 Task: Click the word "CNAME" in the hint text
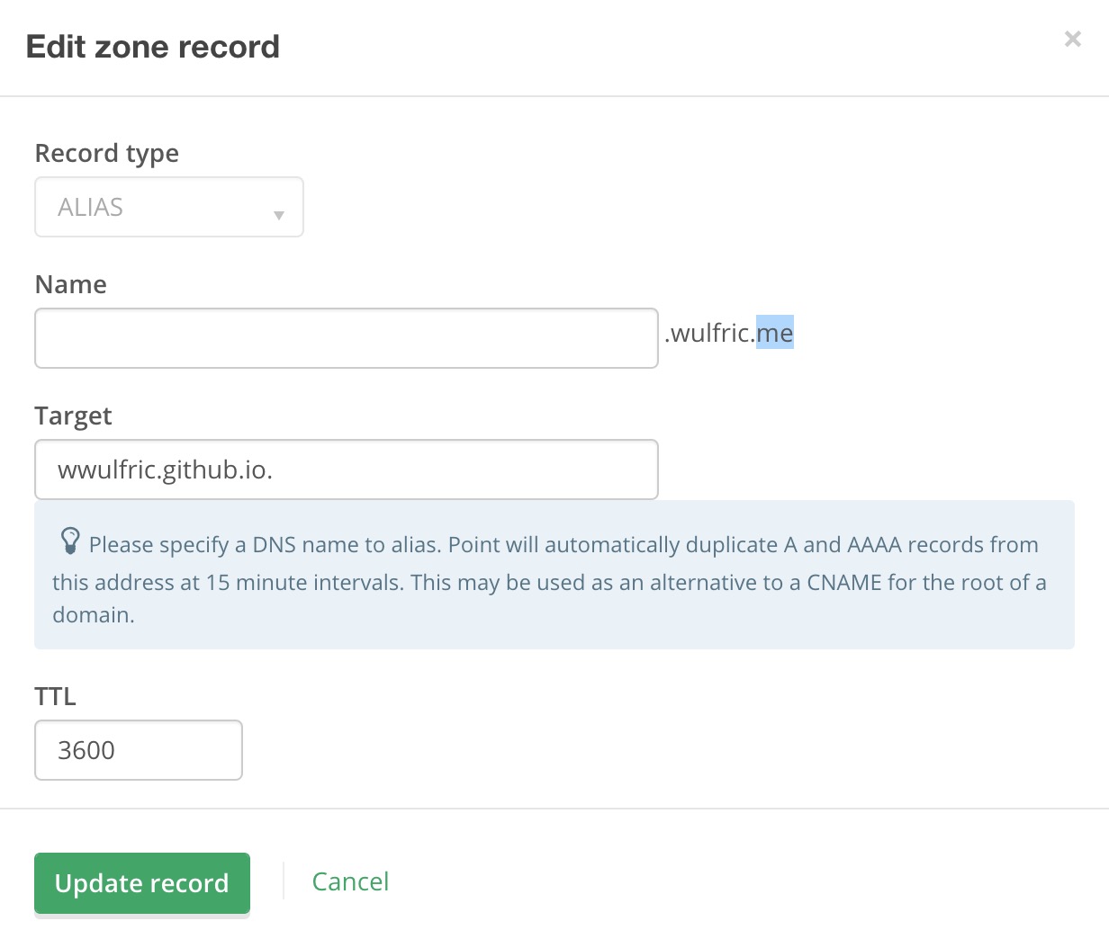pyautogui.click(x=843, y=583)
